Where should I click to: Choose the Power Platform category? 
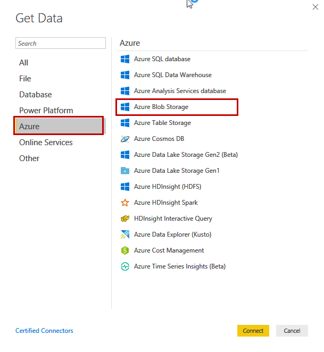46,111
